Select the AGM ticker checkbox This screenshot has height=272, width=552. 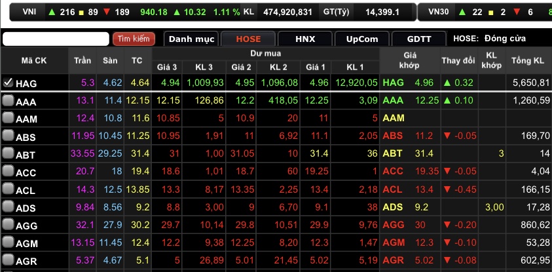coord(8,243)
